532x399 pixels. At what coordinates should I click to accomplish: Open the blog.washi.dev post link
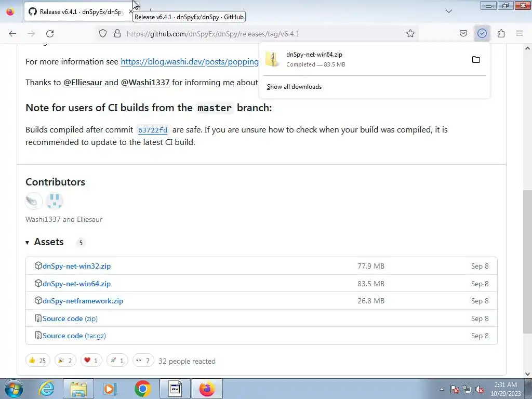(x=190, y=62)
